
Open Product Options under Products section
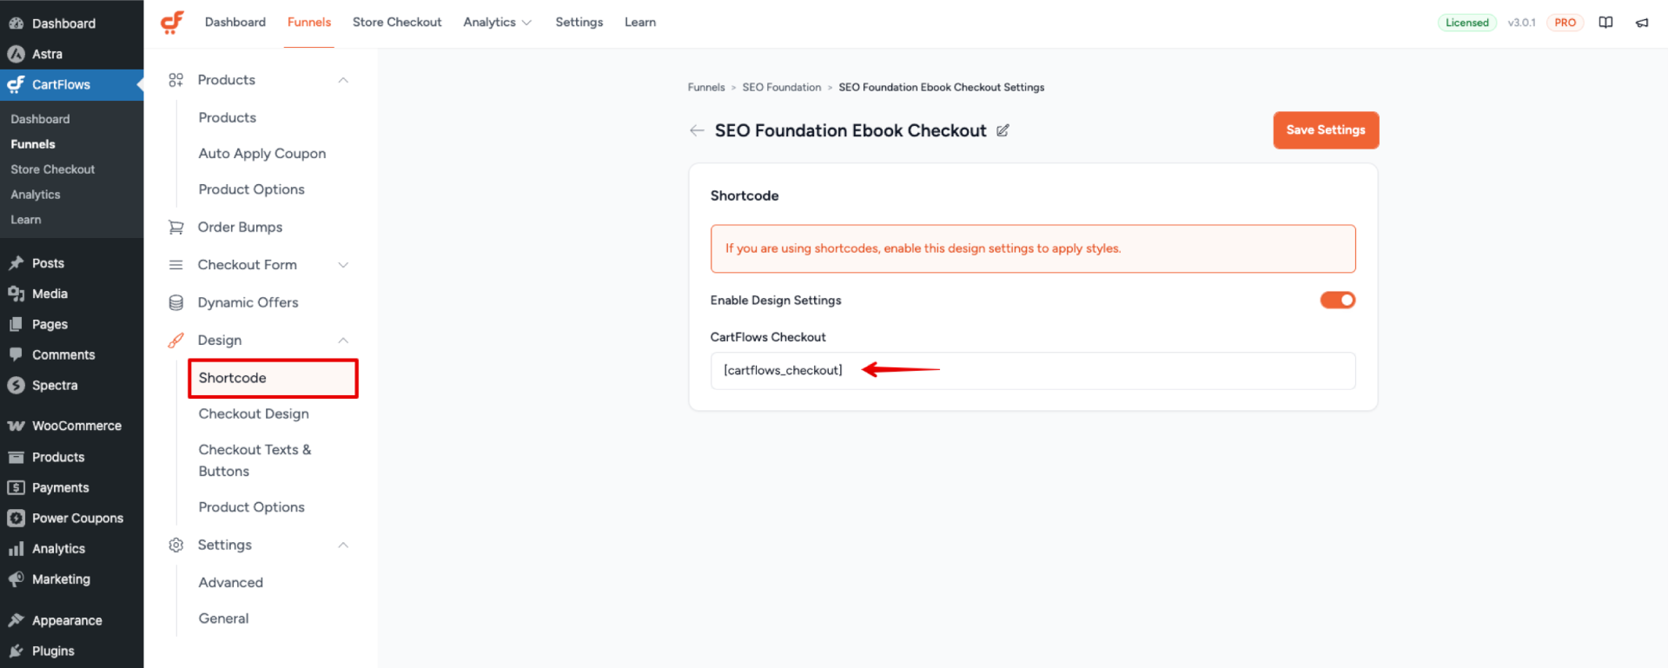[x=252, y=189]
